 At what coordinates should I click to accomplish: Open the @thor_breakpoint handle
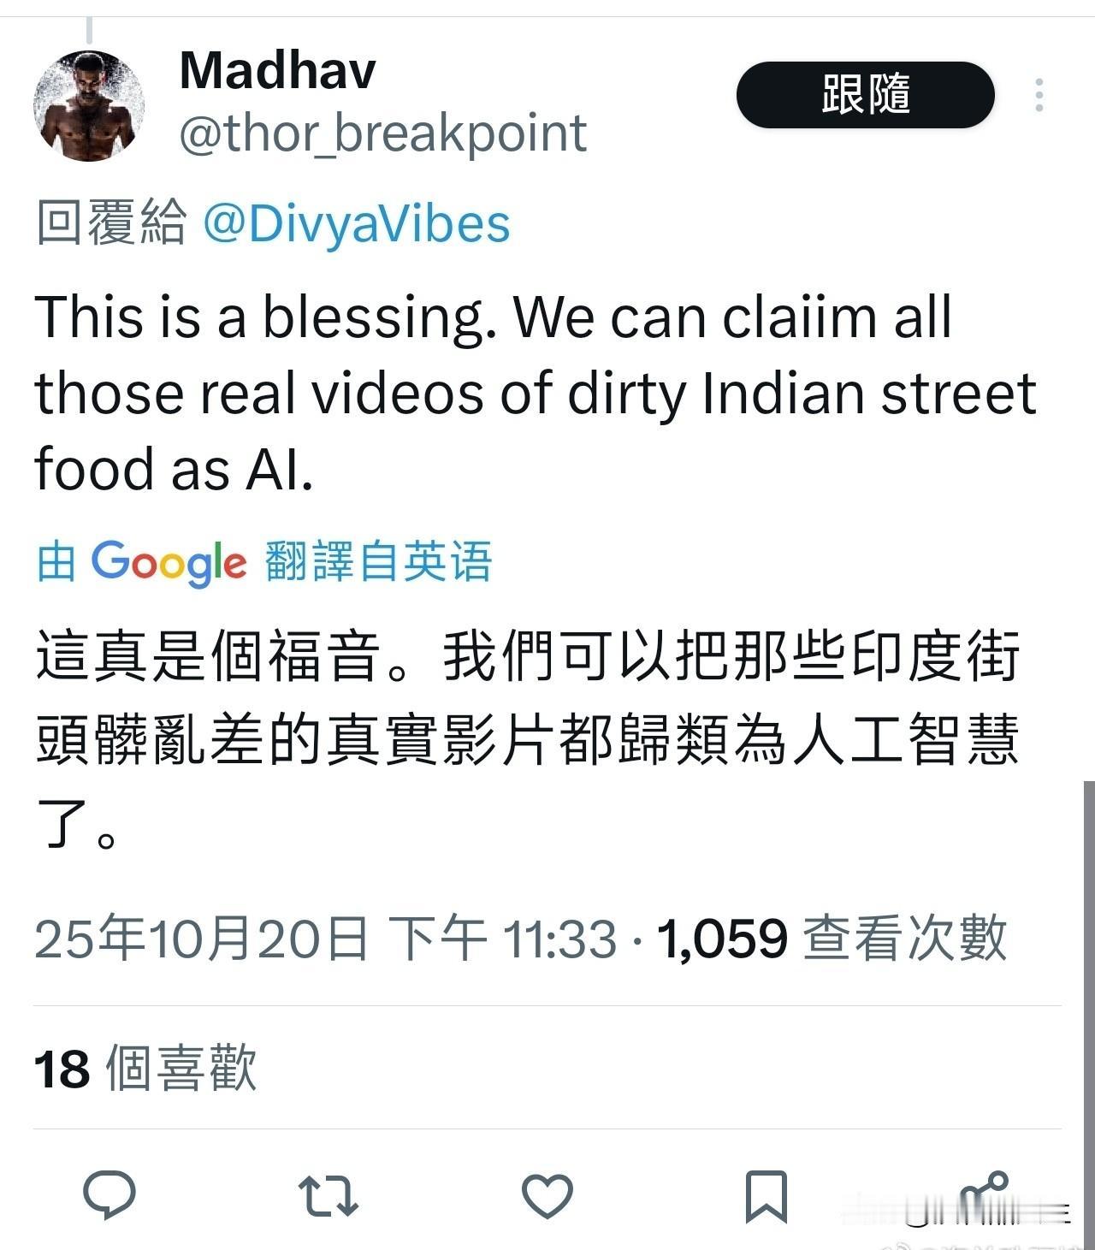pos(382,133)
